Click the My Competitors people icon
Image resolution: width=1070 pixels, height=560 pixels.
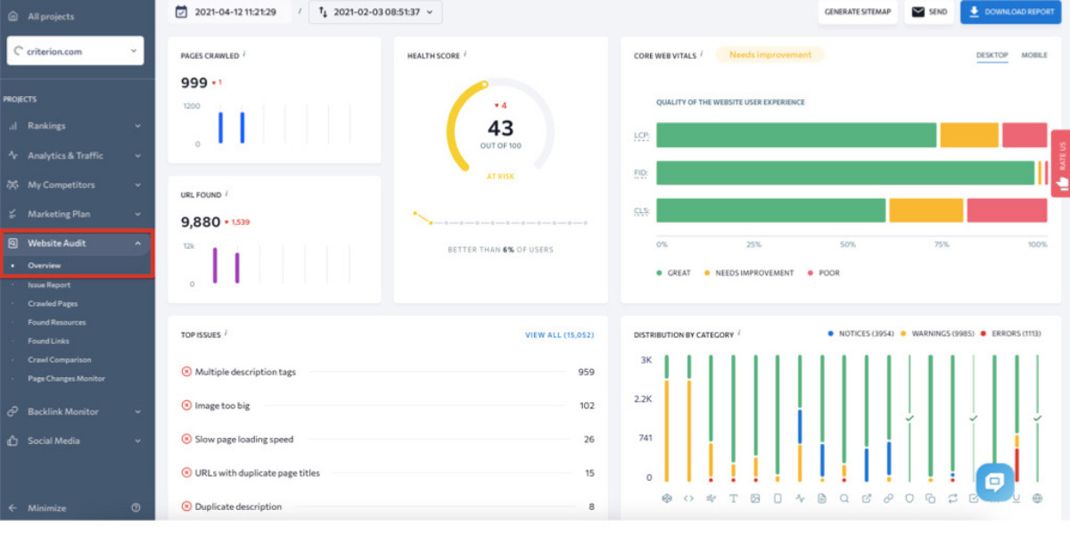[13, 185]
